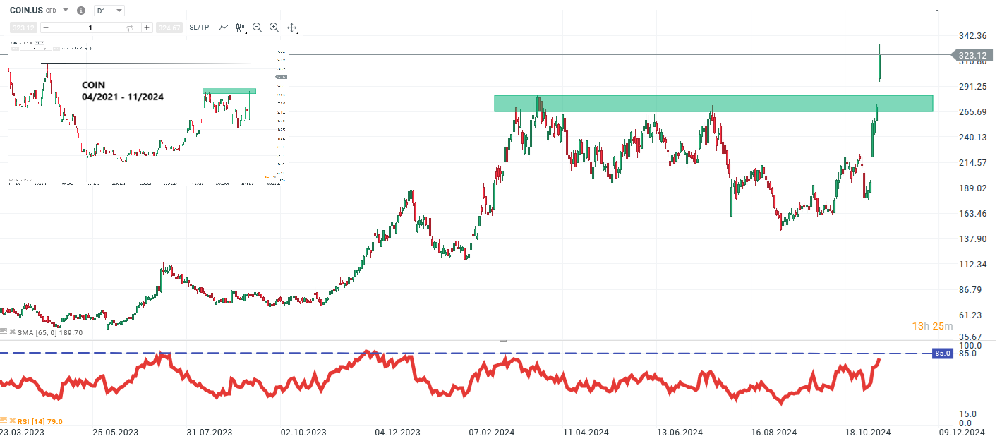Screen dimensions: 1002x441
Task: Open the COIN.US instrument info icon
Action: click(80, 10)
